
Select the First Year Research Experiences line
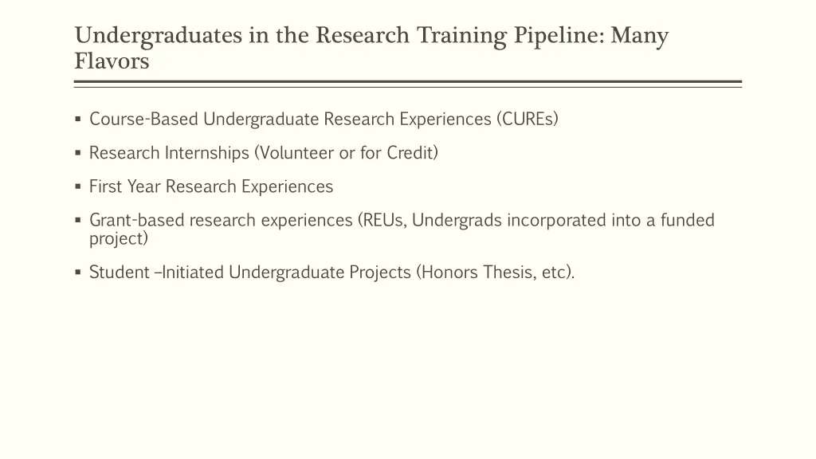click(x=211, y=187)
